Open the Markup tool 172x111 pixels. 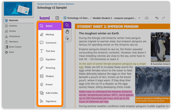50,35
